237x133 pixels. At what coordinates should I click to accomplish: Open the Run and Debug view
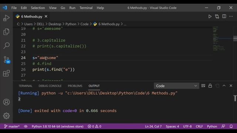click(6, 18)
